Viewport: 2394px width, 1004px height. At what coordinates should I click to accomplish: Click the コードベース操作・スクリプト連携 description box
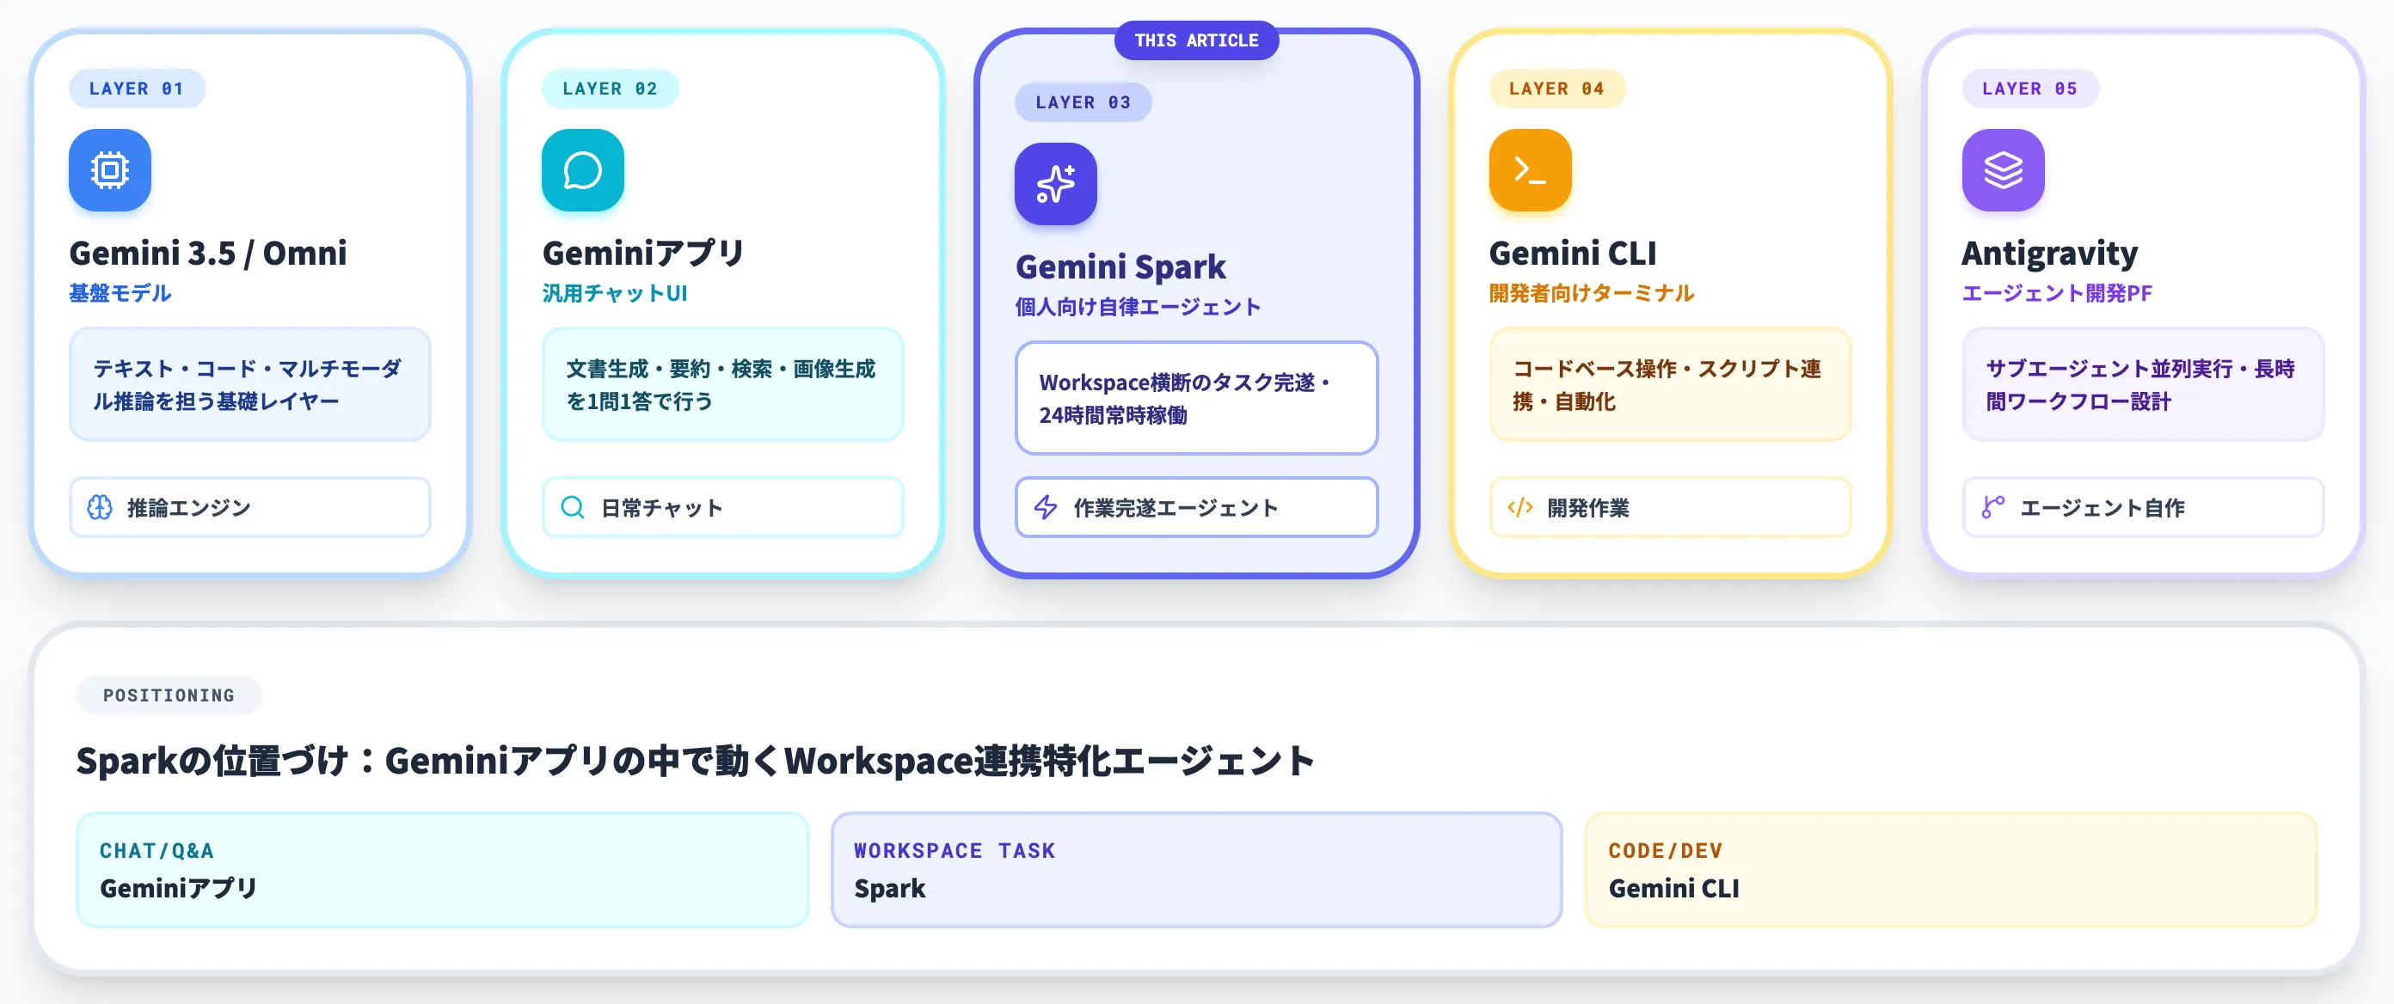[1670, 384]
